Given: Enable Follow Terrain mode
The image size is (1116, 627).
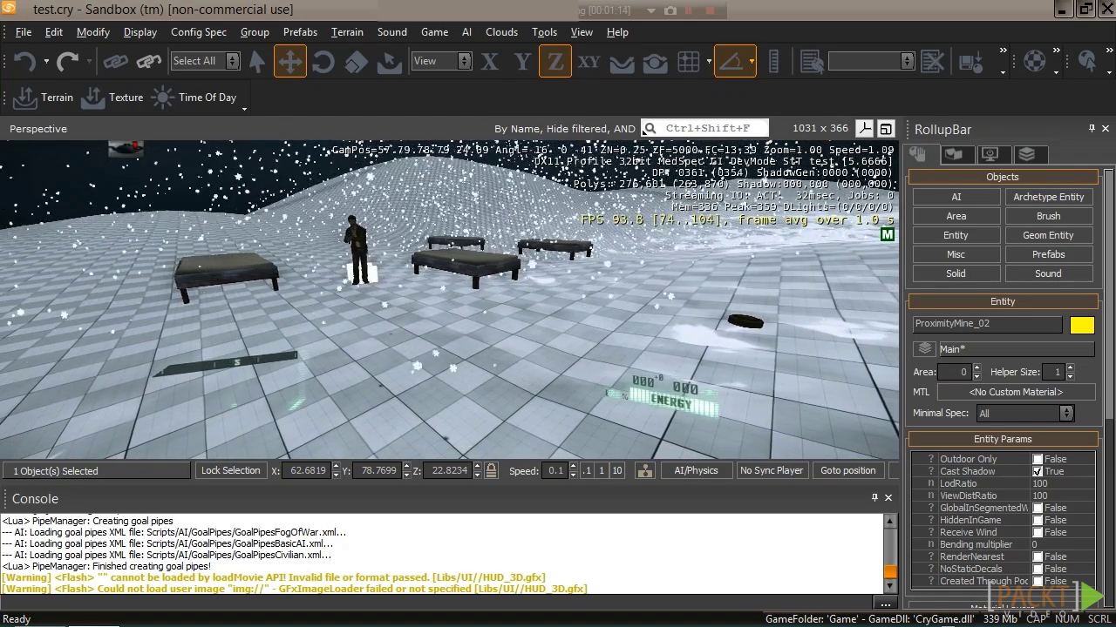Looking at the screenshot, I should pos(622,63).
